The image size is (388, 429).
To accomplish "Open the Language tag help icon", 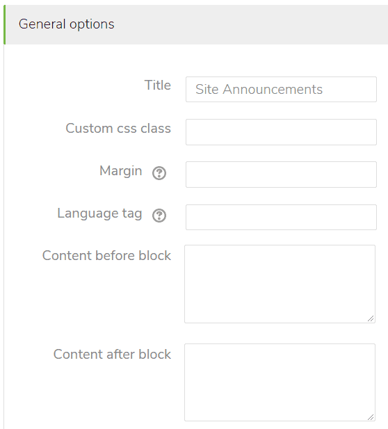I will pos(159,216).
